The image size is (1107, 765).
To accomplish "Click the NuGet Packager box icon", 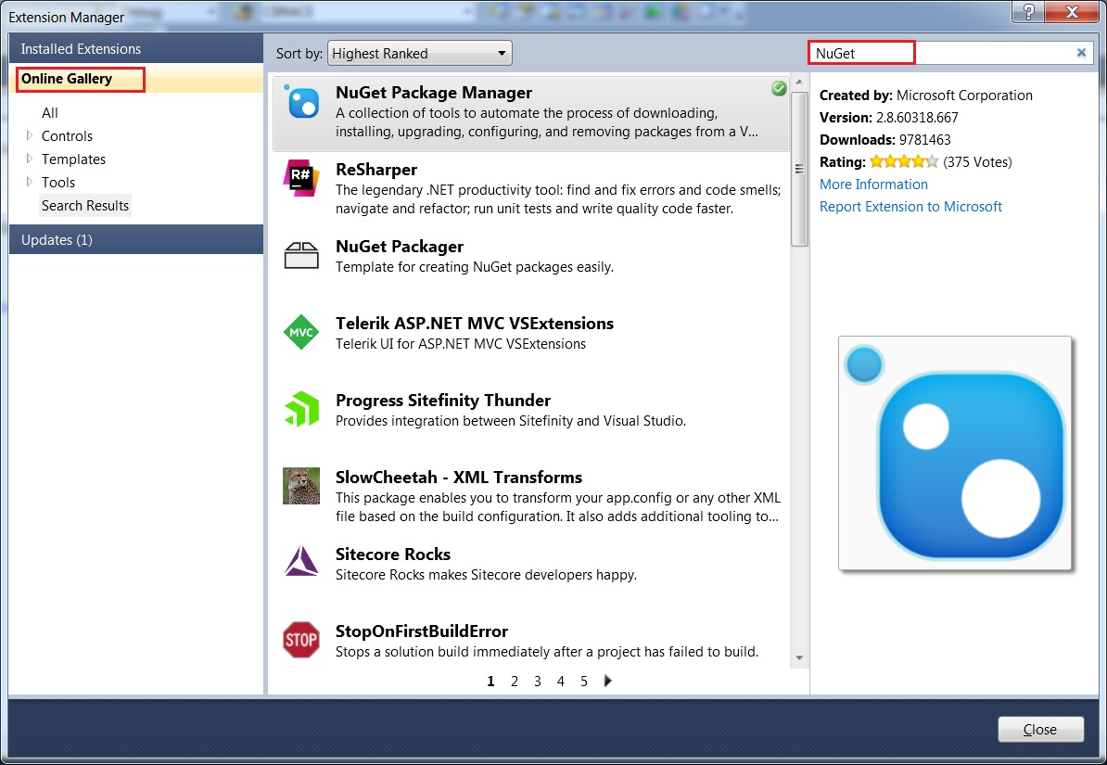I will [301, 256].
